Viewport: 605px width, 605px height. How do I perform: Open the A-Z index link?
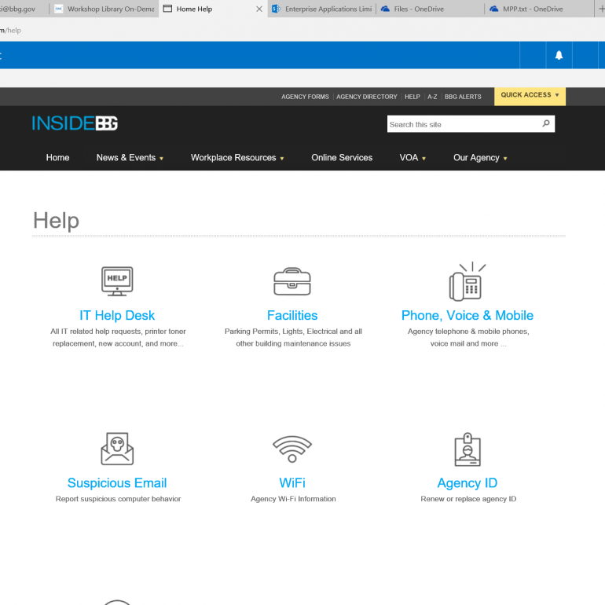(x=432, y=97)
